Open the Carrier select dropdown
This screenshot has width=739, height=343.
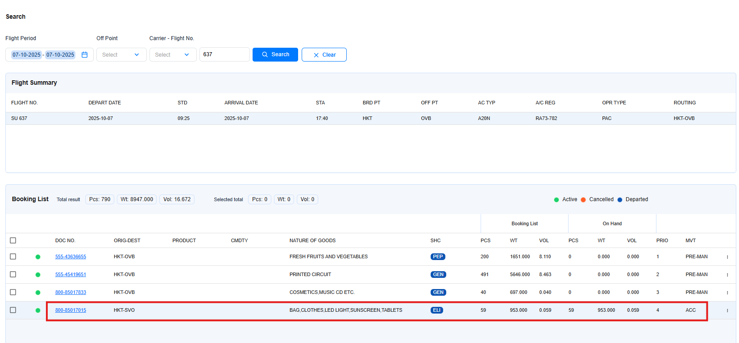click(x=173, y=55)
